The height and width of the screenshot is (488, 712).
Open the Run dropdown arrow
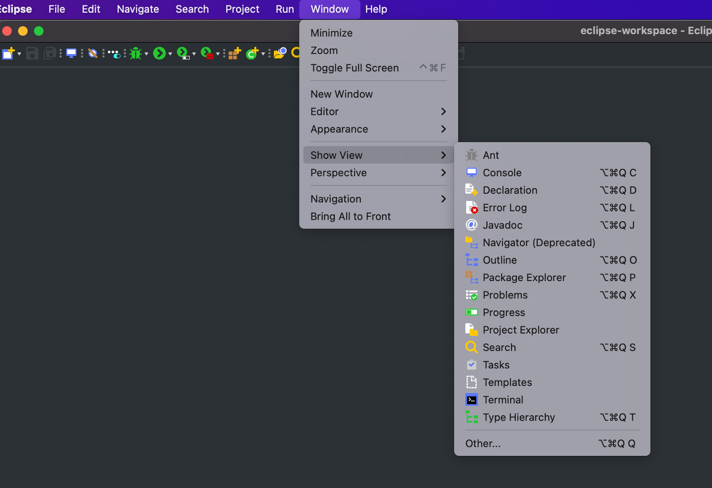[170, 53]
